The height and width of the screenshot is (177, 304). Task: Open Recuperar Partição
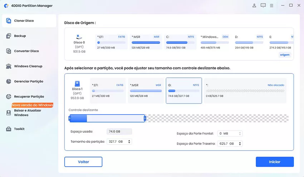(x=29, y=96)
